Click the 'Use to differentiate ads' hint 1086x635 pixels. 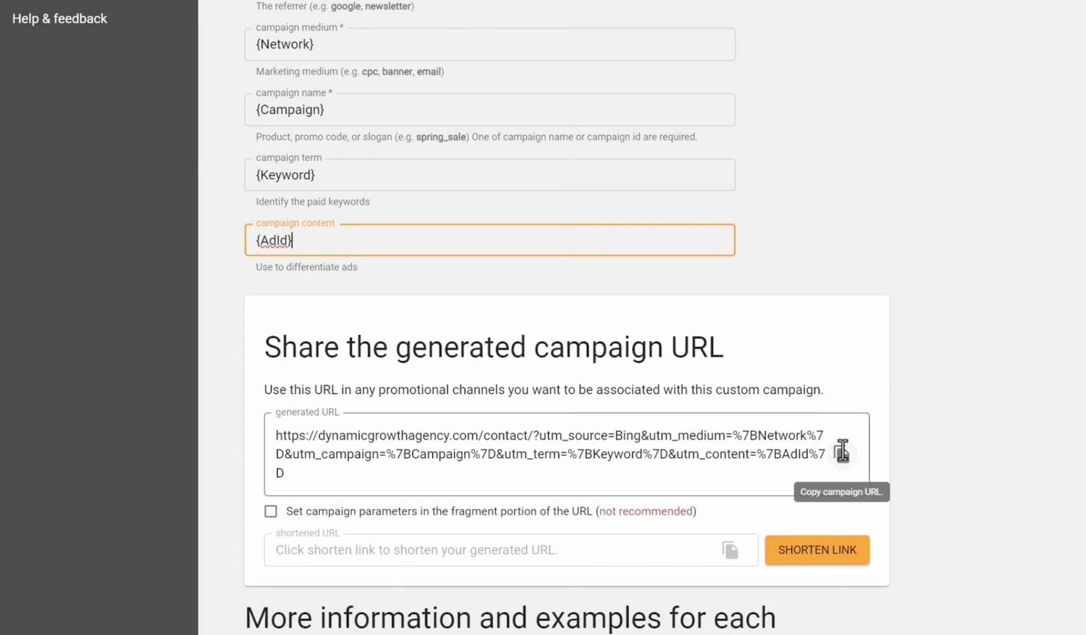(306, 267)
